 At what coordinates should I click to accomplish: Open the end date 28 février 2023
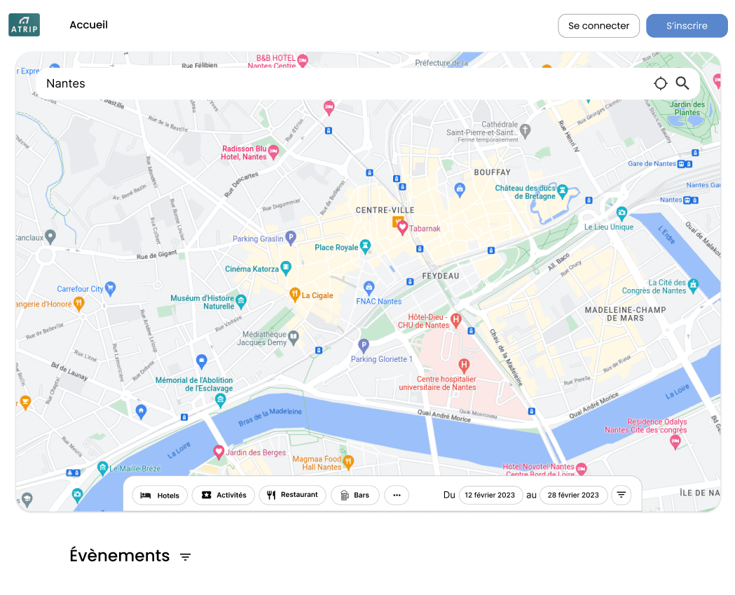click(573, 495)
